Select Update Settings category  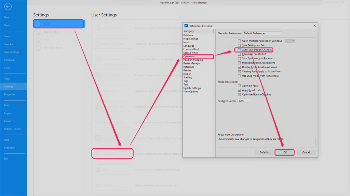point(192,88)
